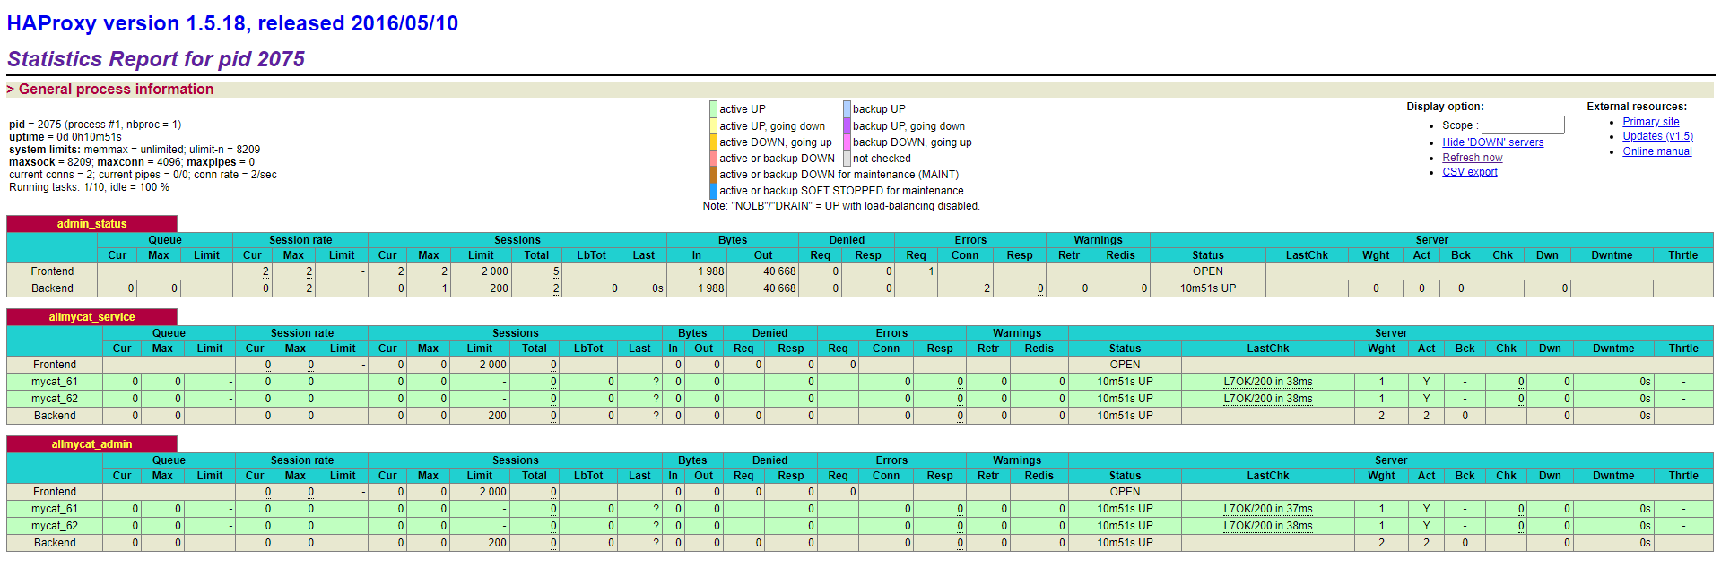
Task: Click the 'Statistics Report for pid 2075' heading
Action: click(x=156, y=59)
